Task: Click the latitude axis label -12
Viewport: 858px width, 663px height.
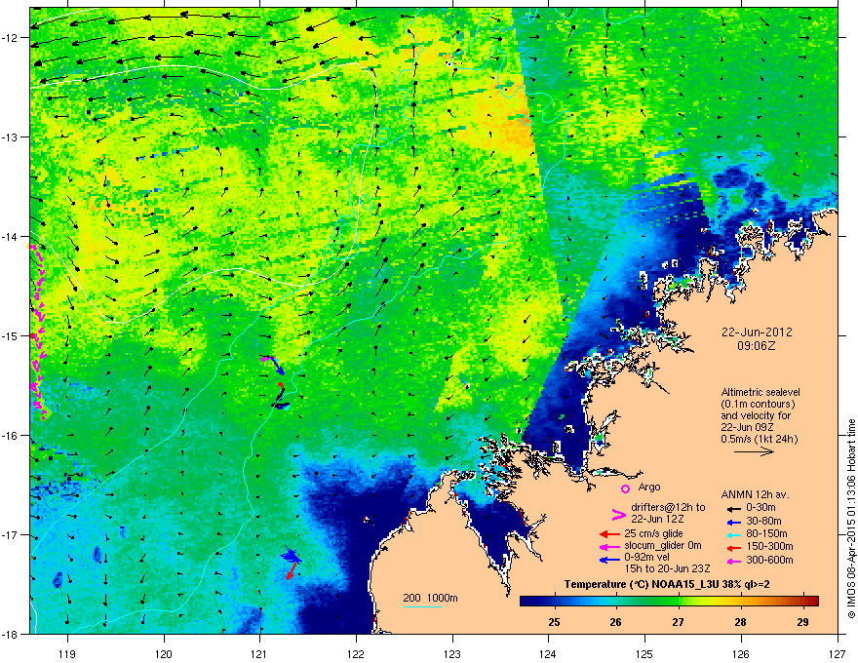Action: (x=9, y=38)
